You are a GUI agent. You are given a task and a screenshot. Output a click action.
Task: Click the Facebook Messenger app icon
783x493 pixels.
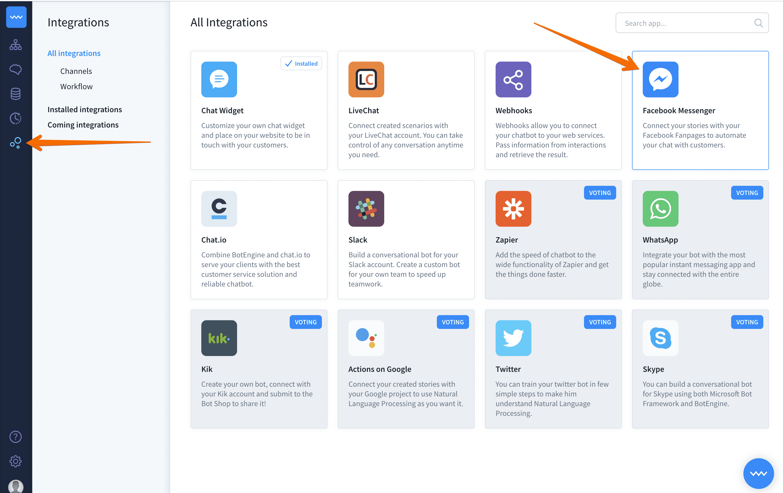coord(660,79)
